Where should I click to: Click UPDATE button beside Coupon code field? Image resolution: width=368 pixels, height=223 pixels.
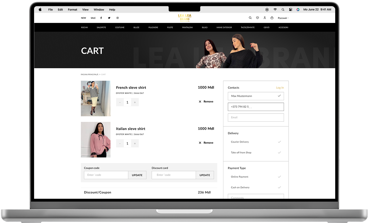[137, 175]
